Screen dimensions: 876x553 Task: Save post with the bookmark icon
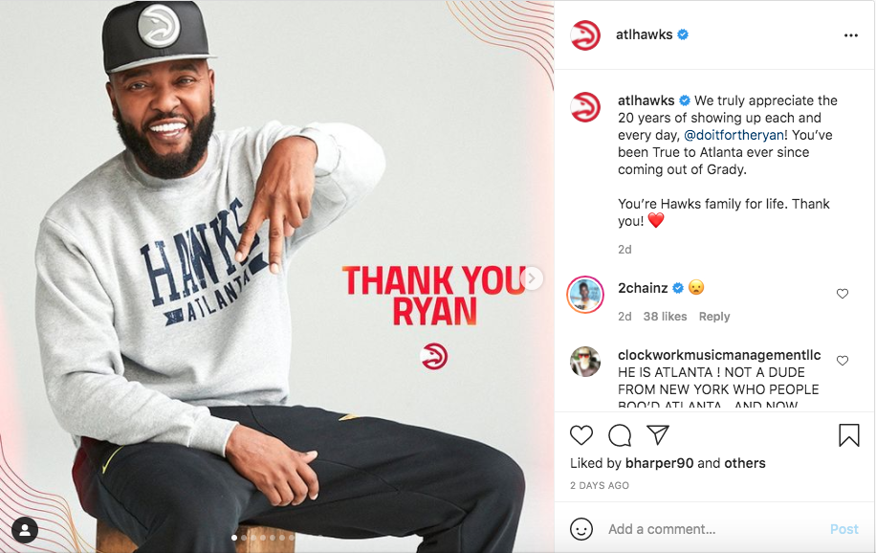click(848, 435)
